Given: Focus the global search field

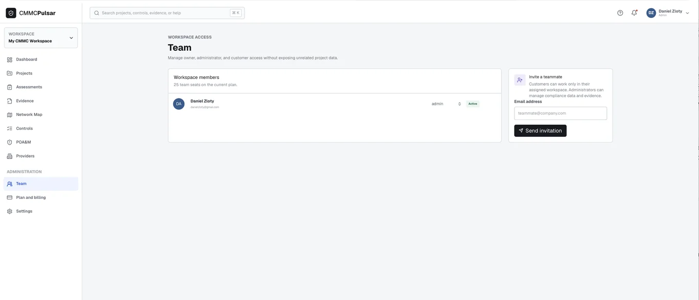Looking at the screenshot, I should click(167, 13).
